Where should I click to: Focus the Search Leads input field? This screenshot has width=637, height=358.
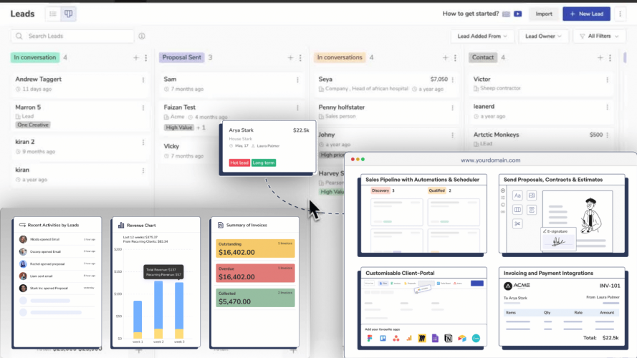click(x=72, y=36)
